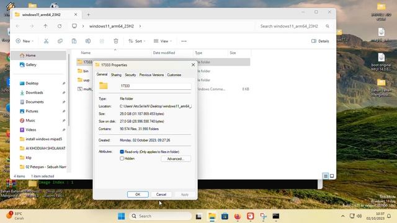Click the Refresh icon in address bar

(x=60, y=26)
